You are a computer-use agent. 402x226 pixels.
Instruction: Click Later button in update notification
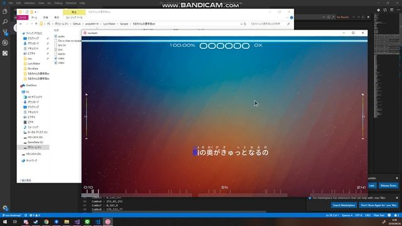coord(372,186)
